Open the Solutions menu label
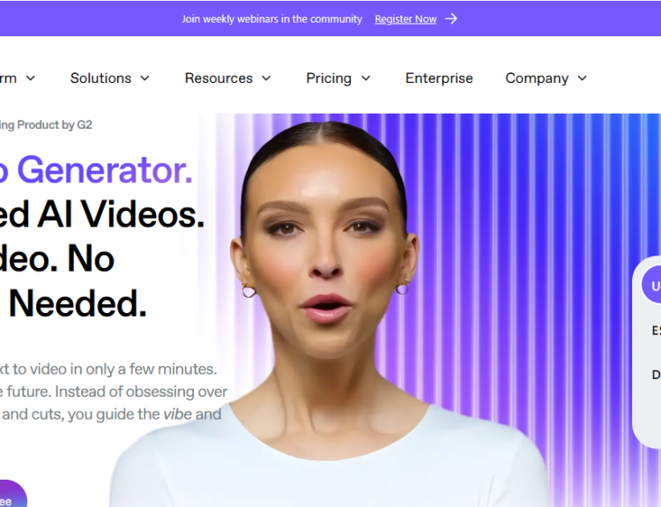This screenshot has width=661, height=507. coord(100,78)
